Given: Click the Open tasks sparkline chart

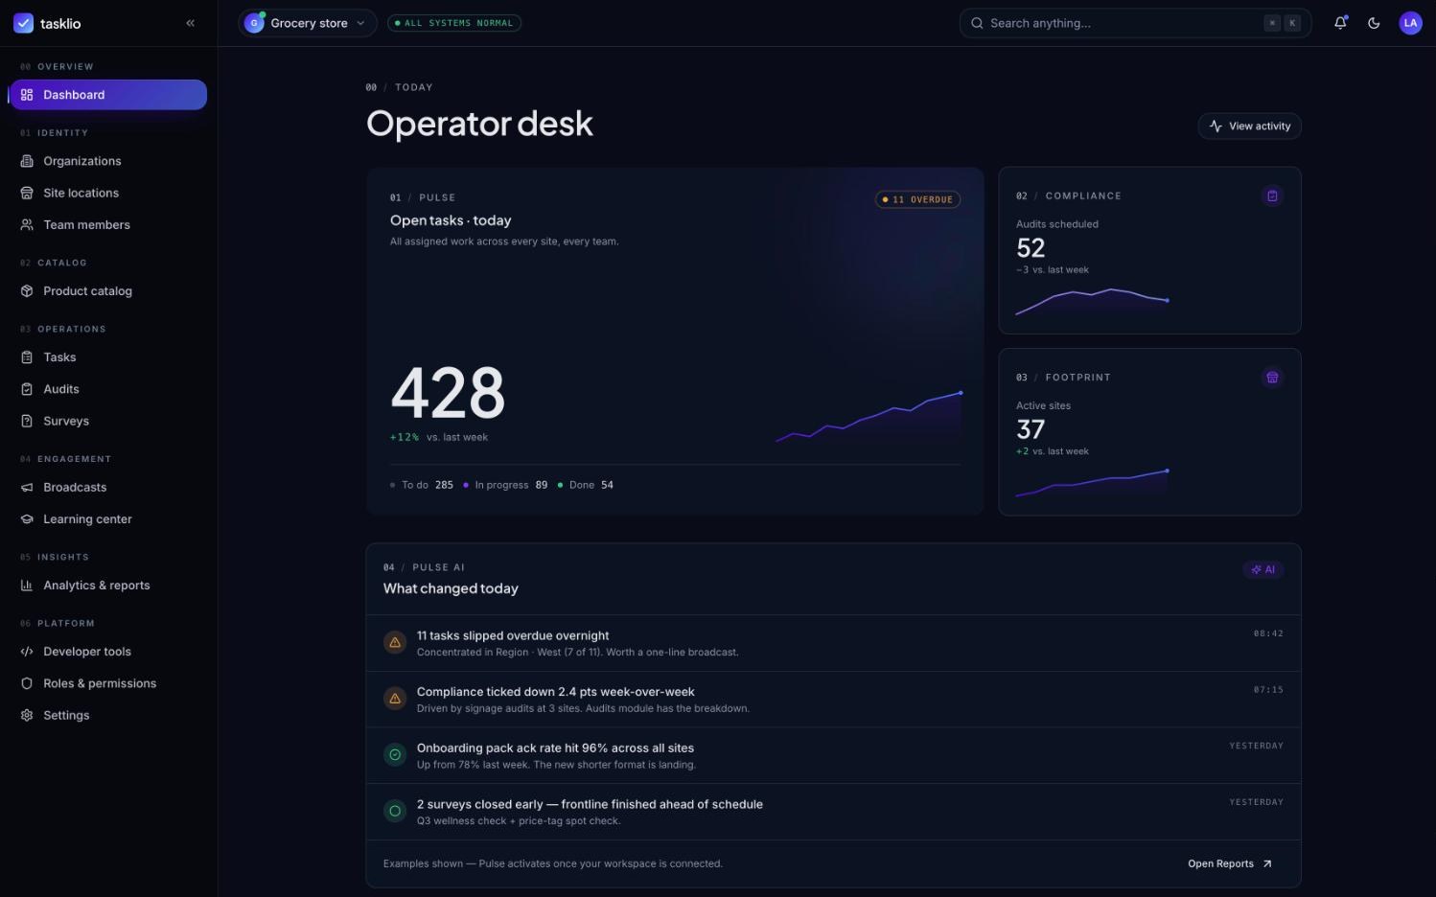Looking at the screenshot, I should click(x=869, y=418).
